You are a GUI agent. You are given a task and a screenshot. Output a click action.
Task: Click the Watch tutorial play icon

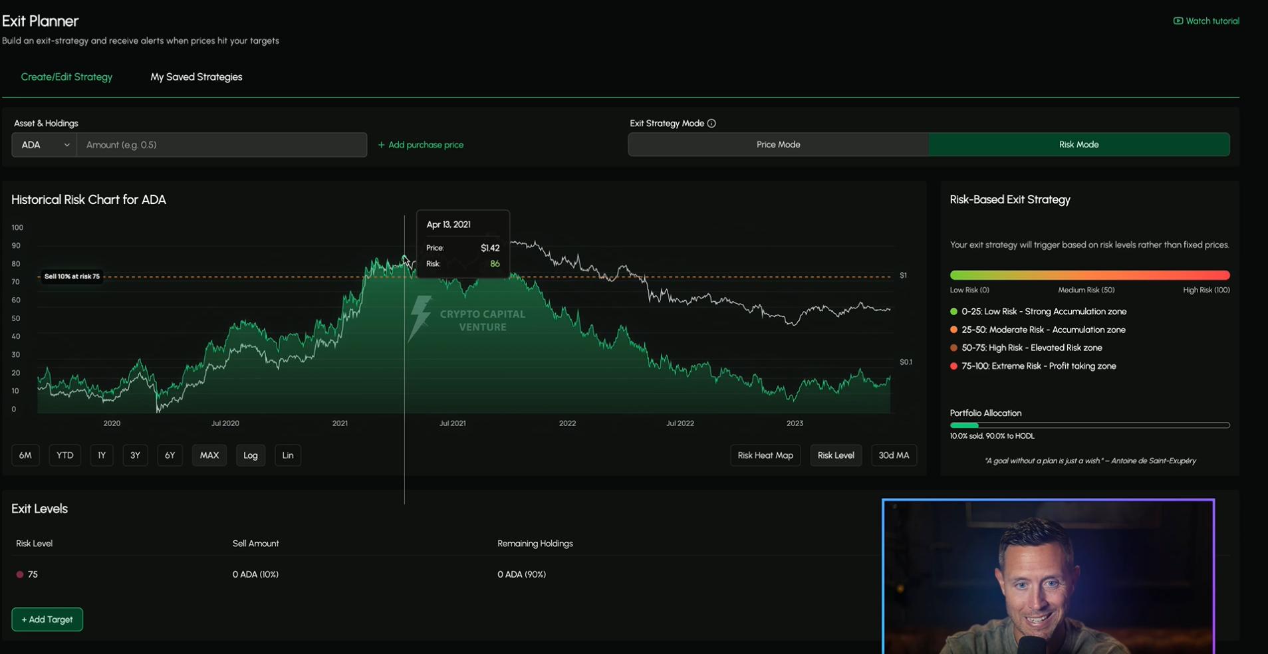tap(1179, 21)
